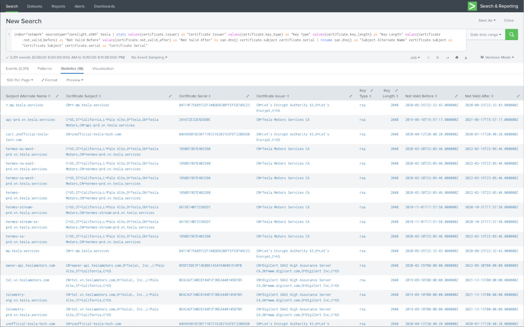Sort by Not Valid After column header
Image resolution: width=524 pixels, height=327 pixels.
point(479,96)
